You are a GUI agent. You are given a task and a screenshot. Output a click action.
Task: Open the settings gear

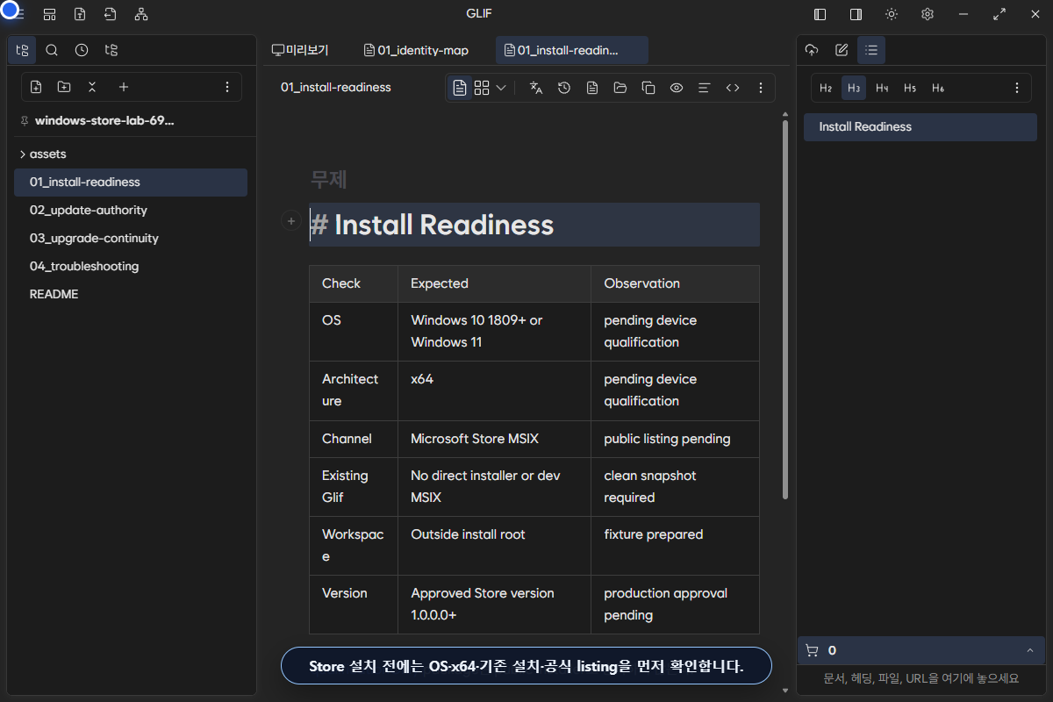(928, 14)
